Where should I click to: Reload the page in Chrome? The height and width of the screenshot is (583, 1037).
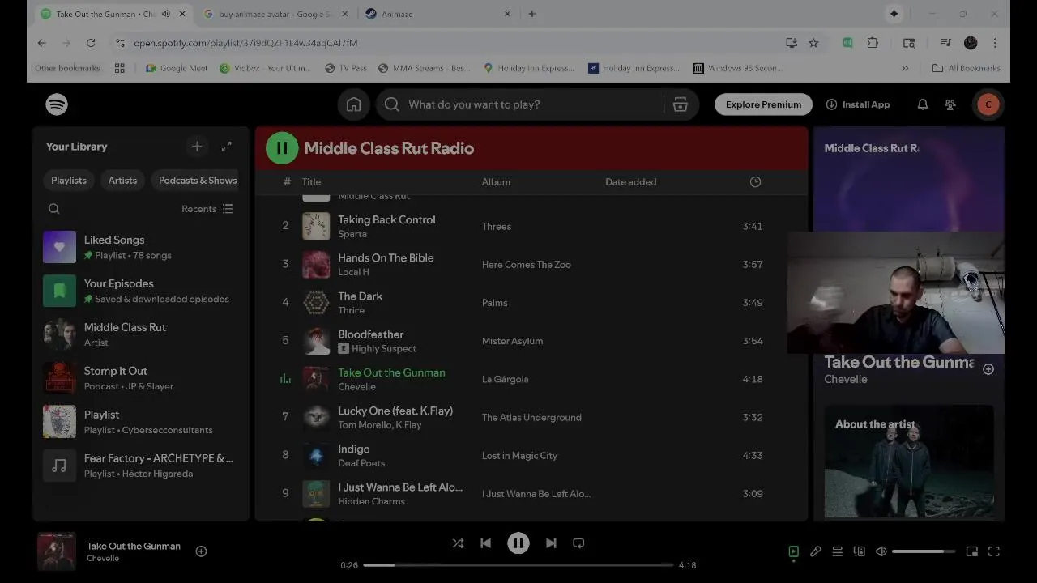(91, 43)
